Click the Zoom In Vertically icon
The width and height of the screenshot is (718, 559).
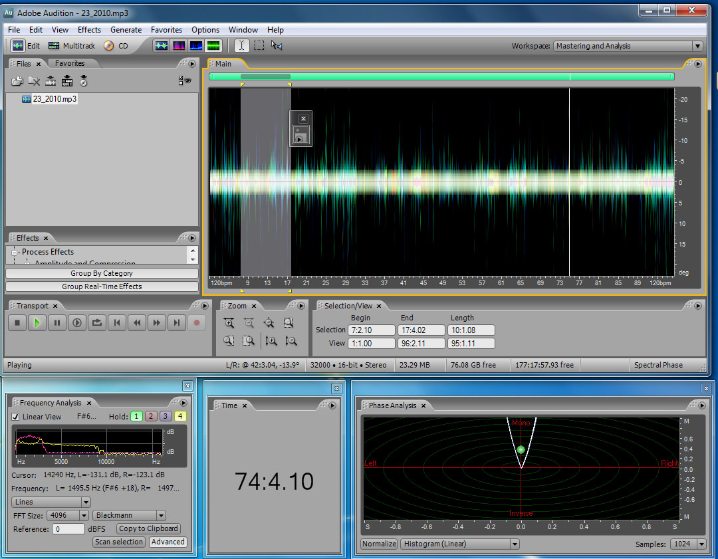point(271,341)
